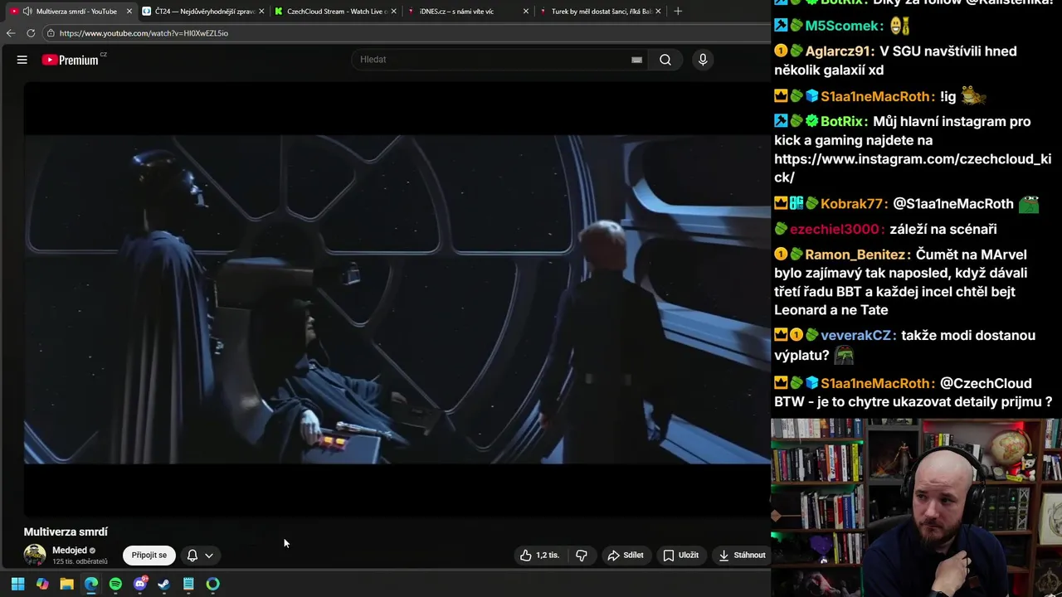Click the search magnifier button
Viewport: 1062px width, 597px height.
click(665, 60)
